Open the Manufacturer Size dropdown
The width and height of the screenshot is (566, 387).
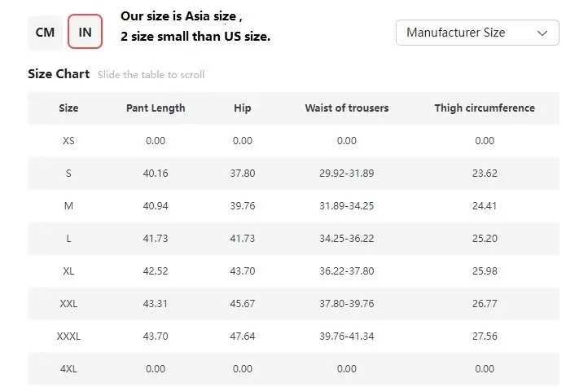click(476, 33)
